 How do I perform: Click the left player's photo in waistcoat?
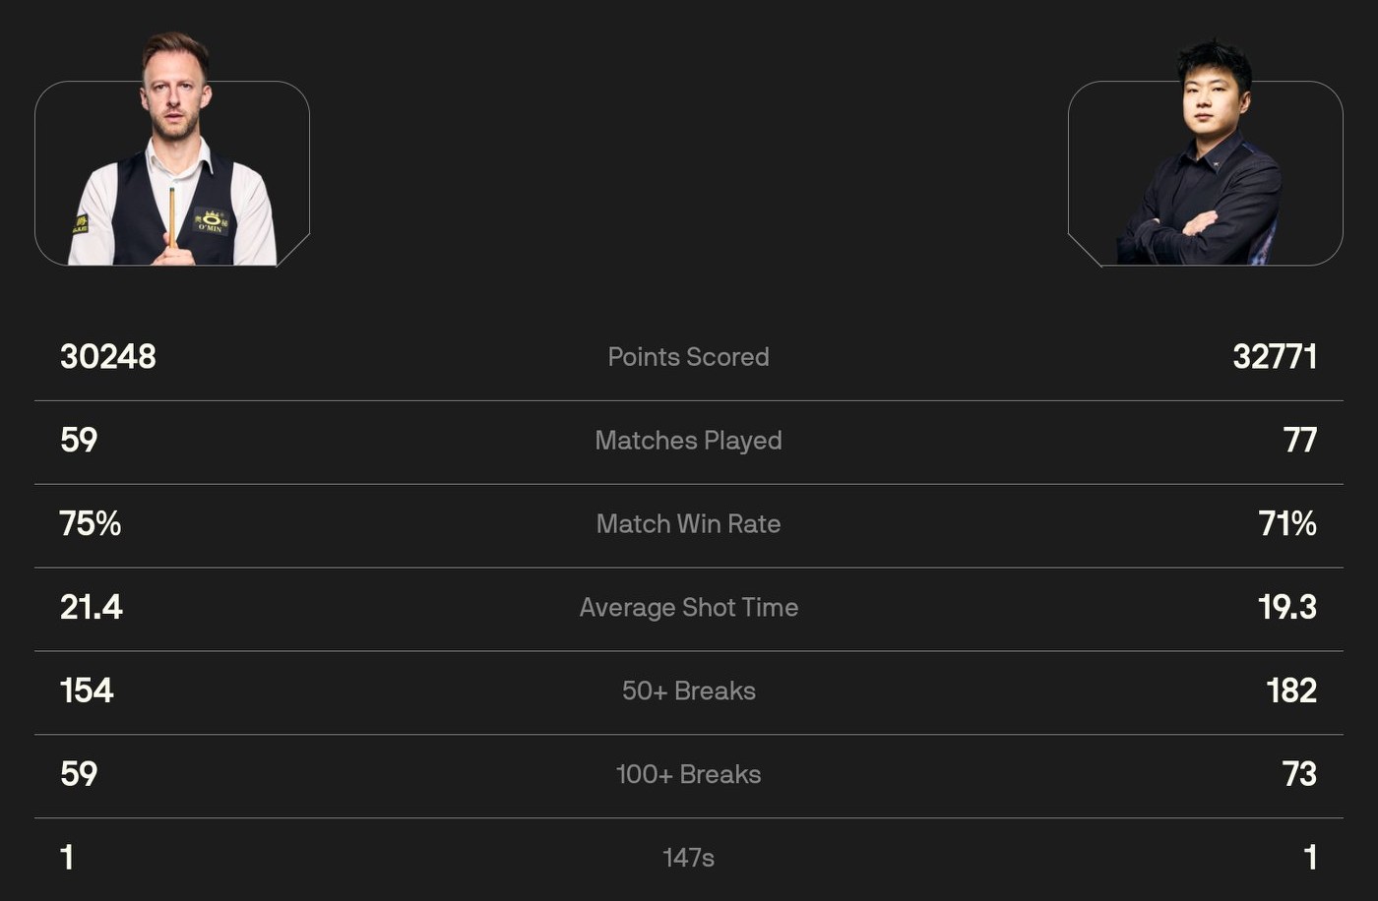[173, 157]
